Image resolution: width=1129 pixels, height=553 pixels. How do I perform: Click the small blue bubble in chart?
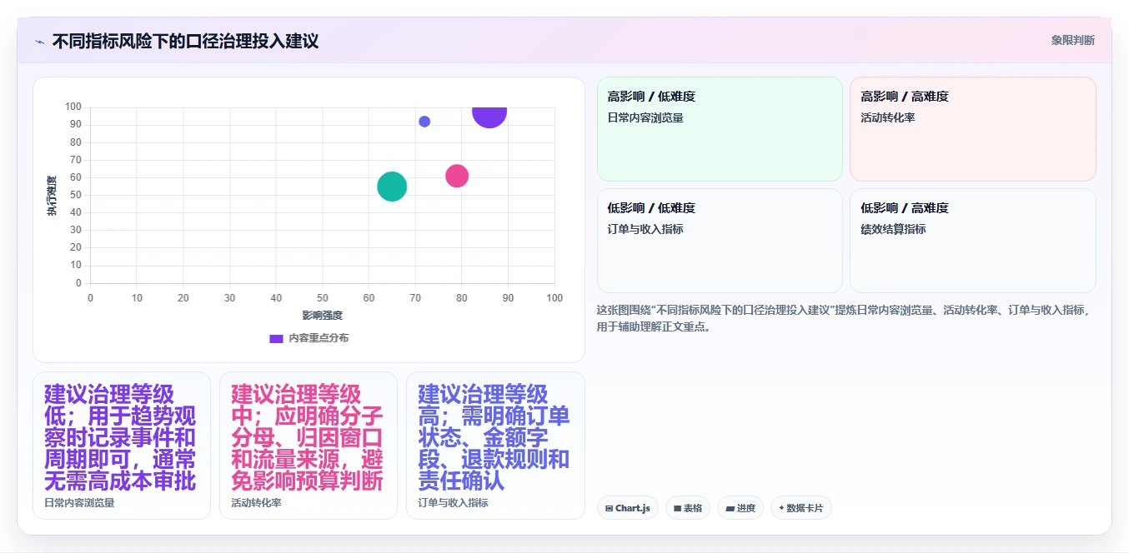[424, 122]
